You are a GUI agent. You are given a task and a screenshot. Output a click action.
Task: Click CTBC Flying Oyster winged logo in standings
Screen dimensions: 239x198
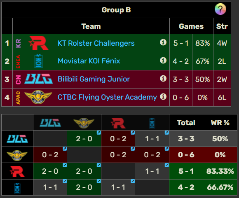click(x=38, y=97)
